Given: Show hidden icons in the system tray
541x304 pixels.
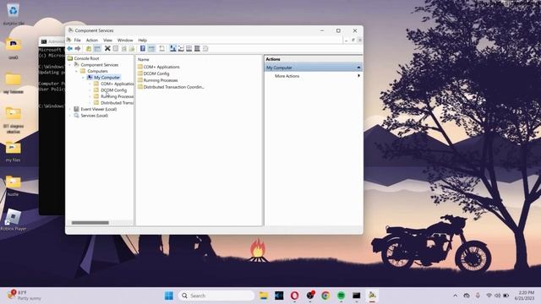Looking at the screenshot, I should tap(455, 296).
